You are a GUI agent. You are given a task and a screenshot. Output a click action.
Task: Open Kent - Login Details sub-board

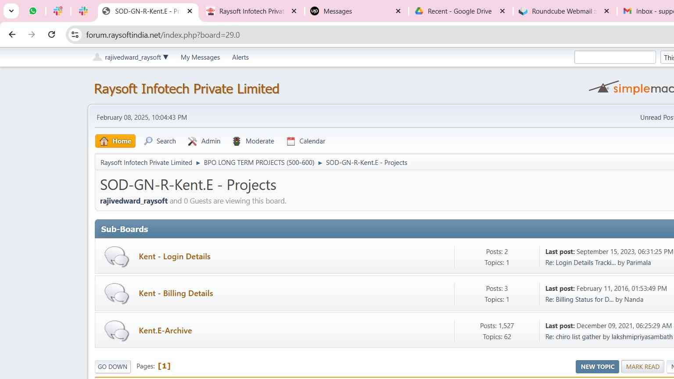click(175, 257)
